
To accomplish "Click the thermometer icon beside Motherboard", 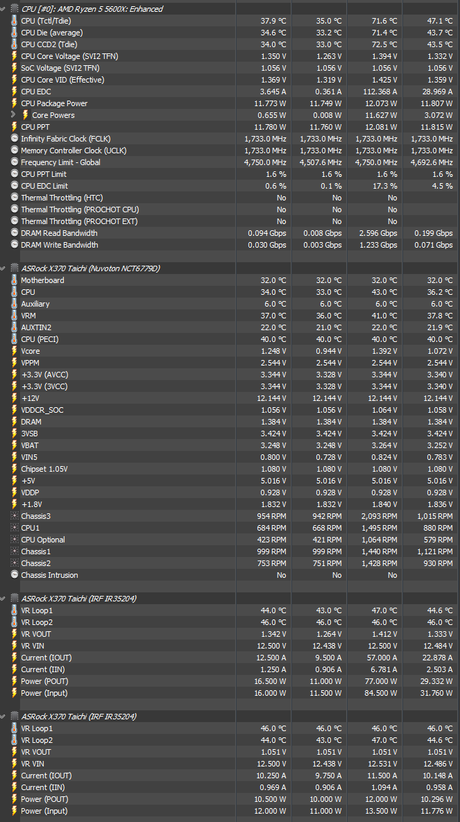I will [14, 280].
